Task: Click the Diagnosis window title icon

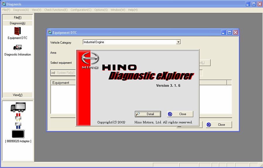Action: (x=3, y=4)
